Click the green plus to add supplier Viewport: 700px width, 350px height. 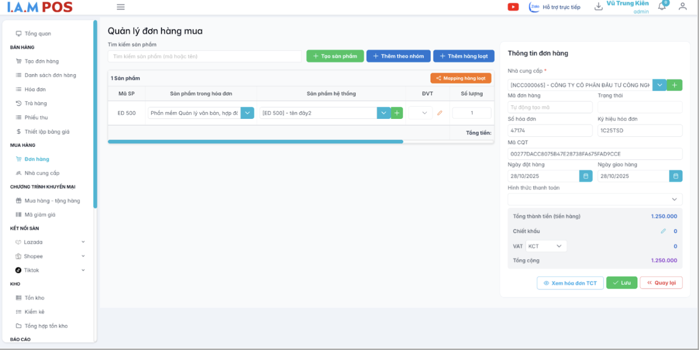point(674,85)
